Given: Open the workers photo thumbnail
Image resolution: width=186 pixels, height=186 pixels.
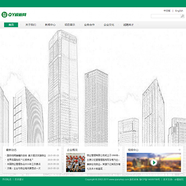Looking at the screenshot, I should pyautogui.click(x=75, y=162).
